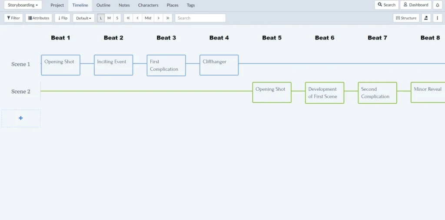Go to the Places tab
445x220 pixels.
173,5
